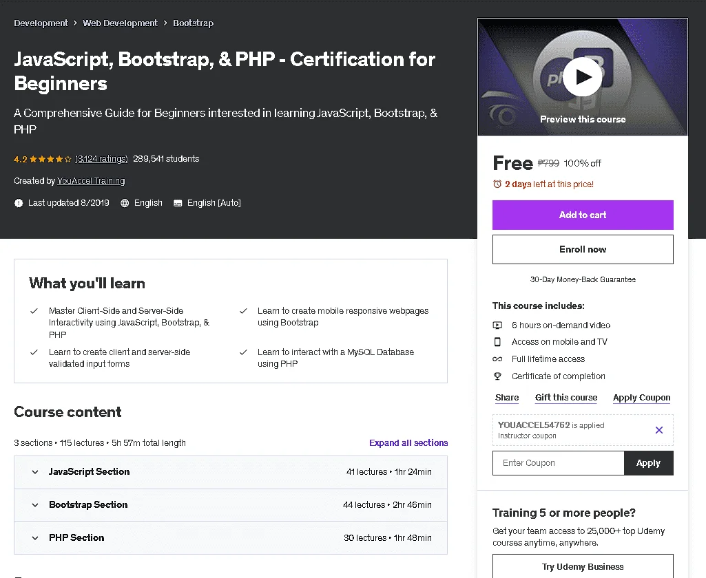Screen dimensions: 706x578
Task: Click the '100% off' discount text
Action: click(582, 163)
